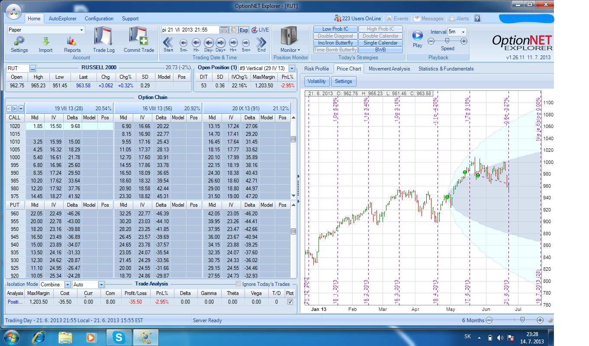
Task: Open the AutoExplorer menu tab
Action: tap(63, 19)
